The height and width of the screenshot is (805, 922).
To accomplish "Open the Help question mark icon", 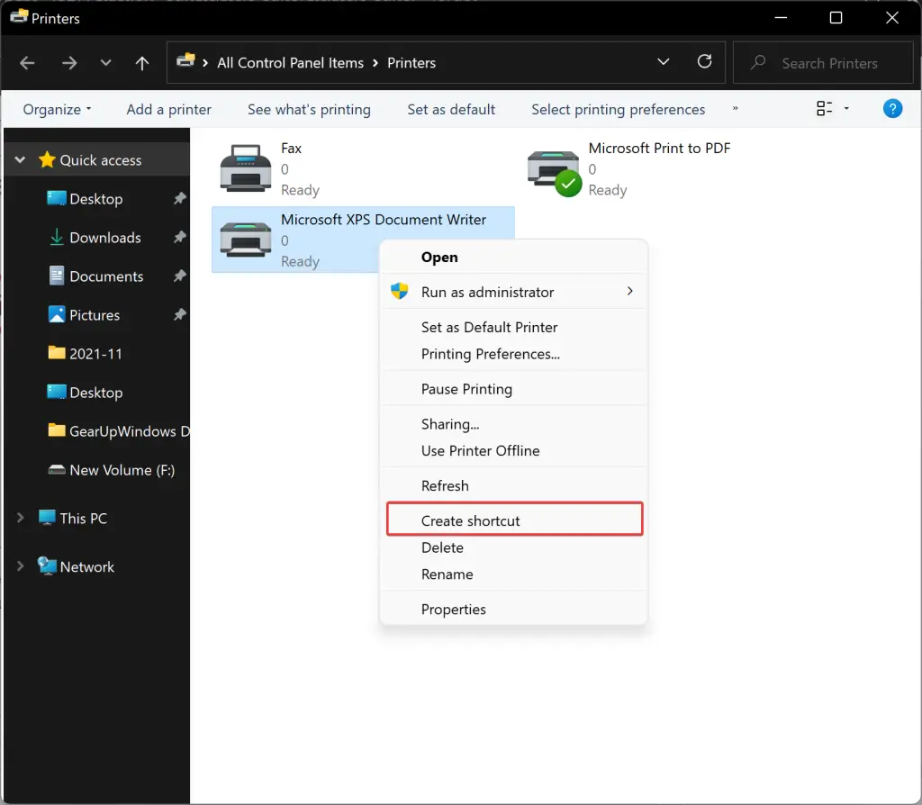I will click(x=892, y=108).
